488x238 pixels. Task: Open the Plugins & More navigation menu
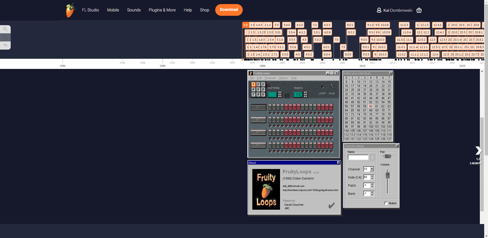pos(162,10)
